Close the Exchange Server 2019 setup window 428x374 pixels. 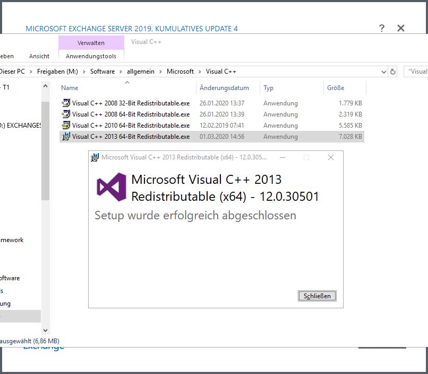(401, 28)
